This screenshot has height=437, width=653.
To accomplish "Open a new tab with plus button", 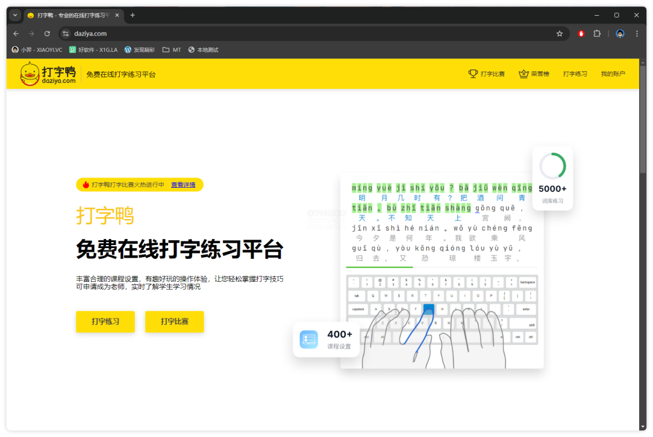I will [132, 15].
